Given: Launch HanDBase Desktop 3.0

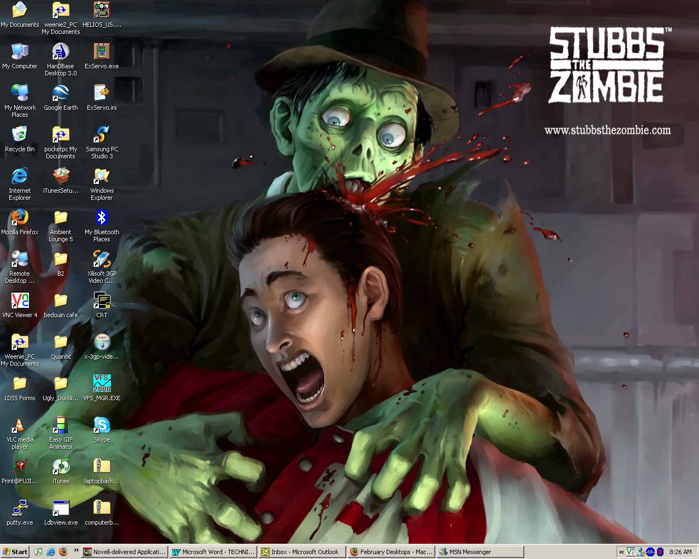Looking at the screenshot, I should pos(61,60).
